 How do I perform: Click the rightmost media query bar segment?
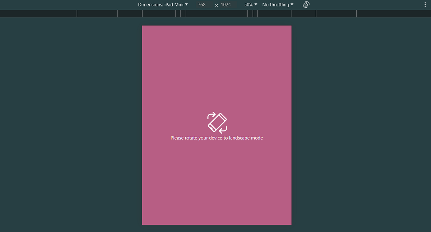[x=393, y=13]
